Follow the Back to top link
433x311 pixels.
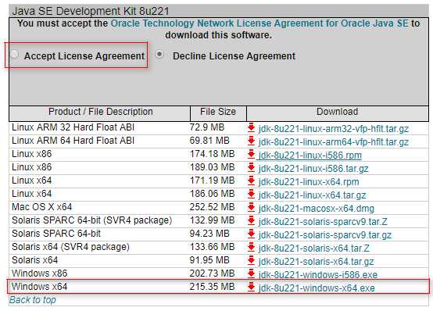33,300
